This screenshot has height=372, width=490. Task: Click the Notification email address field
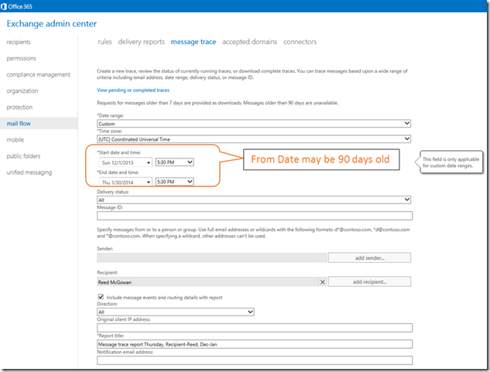[x=255, y=360]
